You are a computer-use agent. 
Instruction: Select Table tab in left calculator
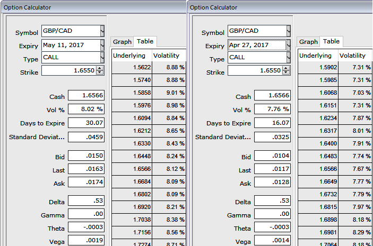click(145, 41)
